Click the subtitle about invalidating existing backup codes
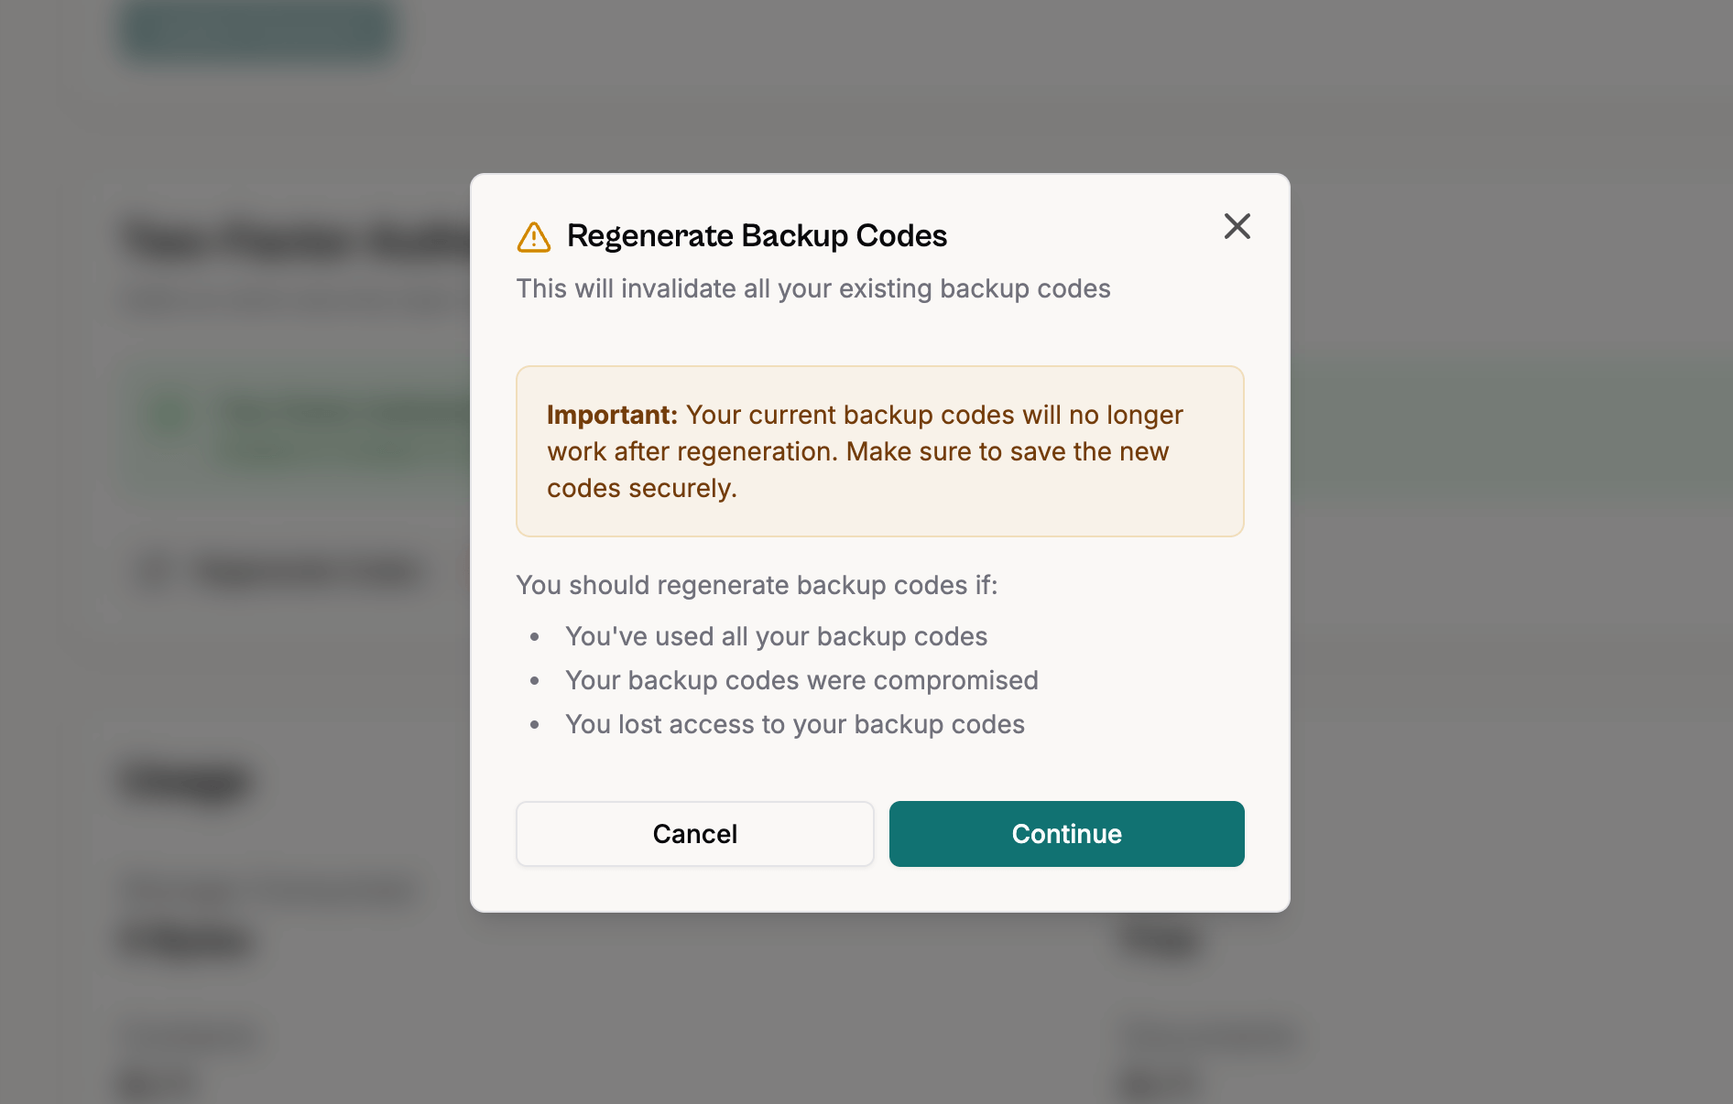Viewport: 1733px width, 1104px height. point(813,288)
